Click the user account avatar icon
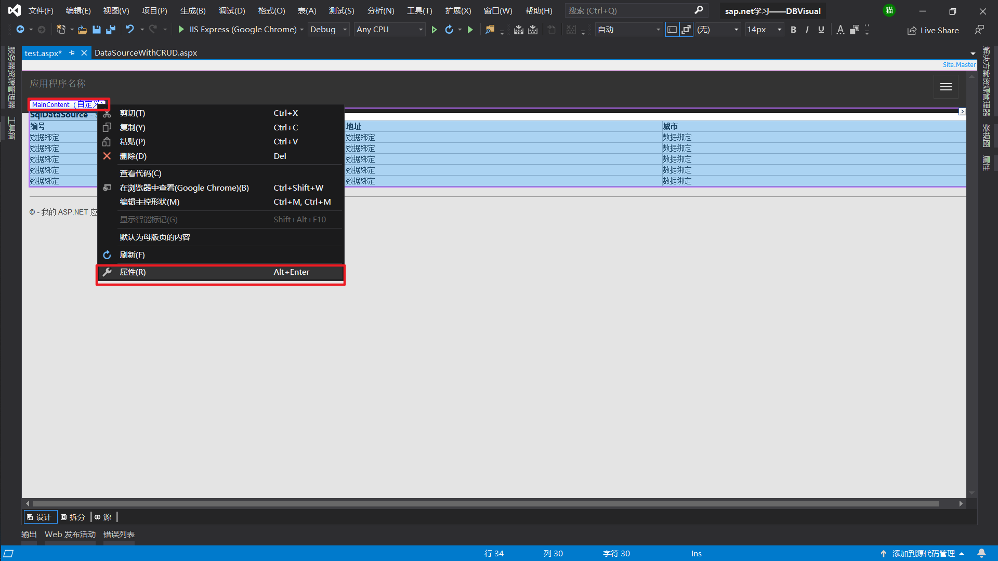998x561 pixels. (889, 10)
